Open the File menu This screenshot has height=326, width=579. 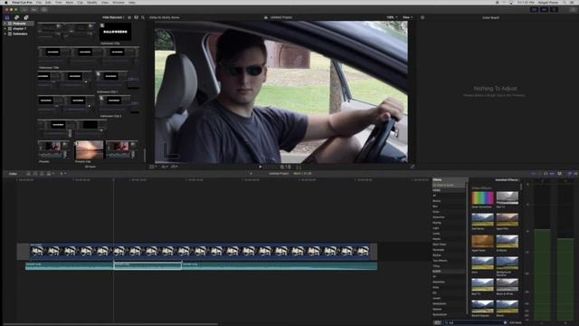click(39, 2)
